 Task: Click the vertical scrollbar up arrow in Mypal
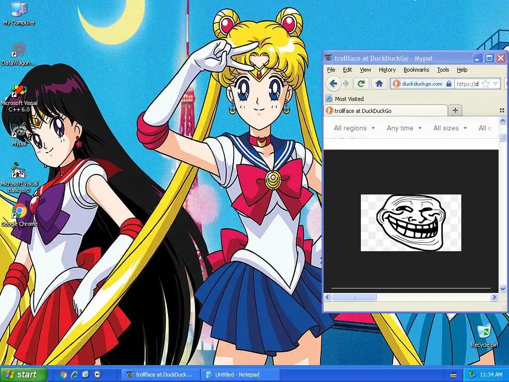[503, 121]
